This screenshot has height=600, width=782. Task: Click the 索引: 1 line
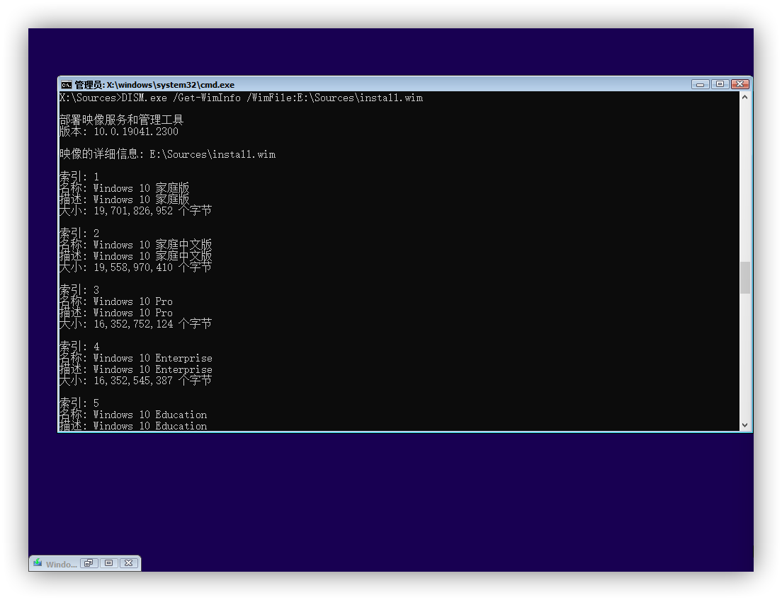79,177
